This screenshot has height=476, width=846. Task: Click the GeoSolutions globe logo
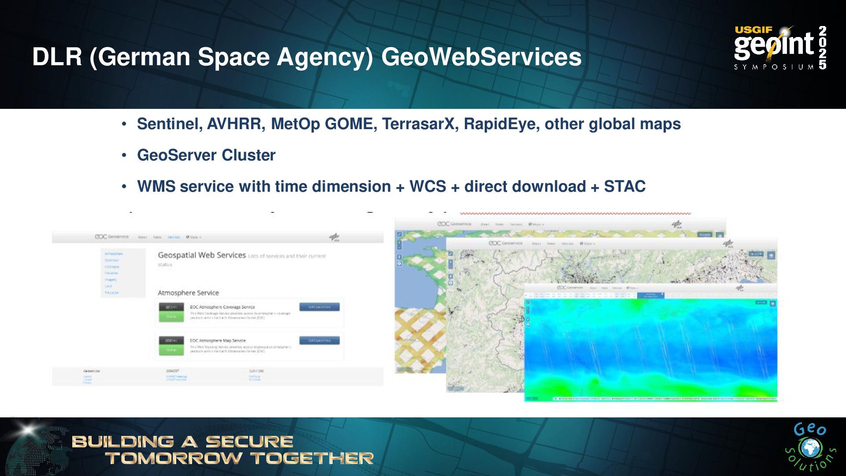coord(810,448)
